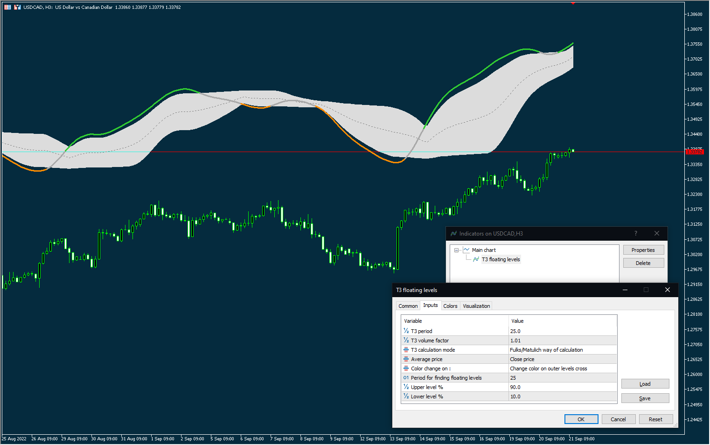This screenshot has width=710, height=445.
Task: Click the Depth of Market icon beside the symbol name
Action: pos(7,7)
